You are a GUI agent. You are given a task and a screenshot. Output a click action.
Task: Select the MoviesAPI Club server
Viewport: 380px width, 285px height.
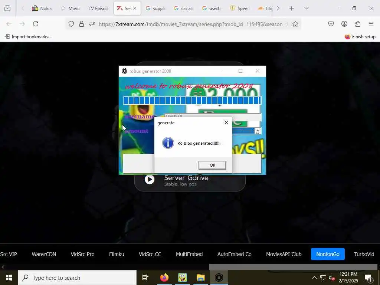284,254
